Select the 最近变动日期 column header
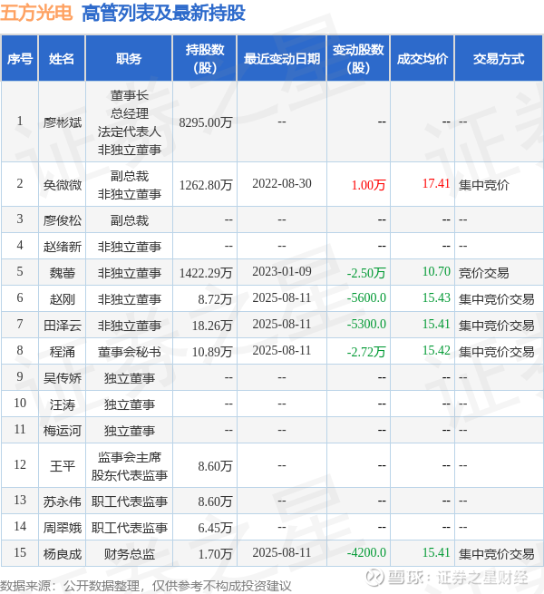The width and height of the screenshot is (544, 594). click(281, 59)
